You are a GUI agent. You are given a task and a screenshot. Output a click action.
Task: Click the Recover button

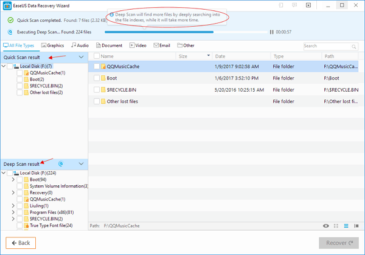(x=339, y=243)
